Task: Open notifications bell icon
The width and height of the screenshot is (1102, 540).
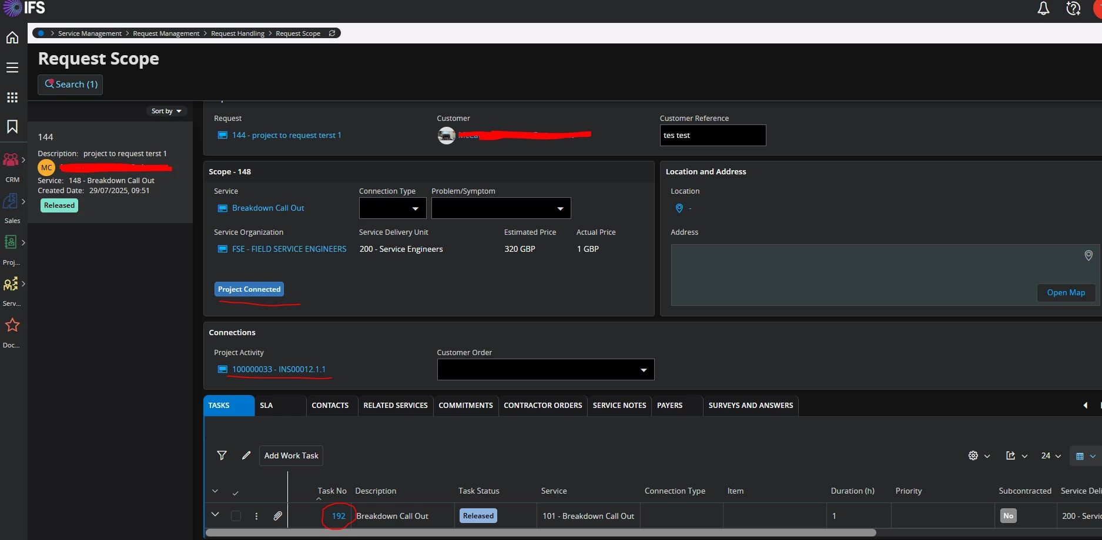Action: [x=1043, y=9]
